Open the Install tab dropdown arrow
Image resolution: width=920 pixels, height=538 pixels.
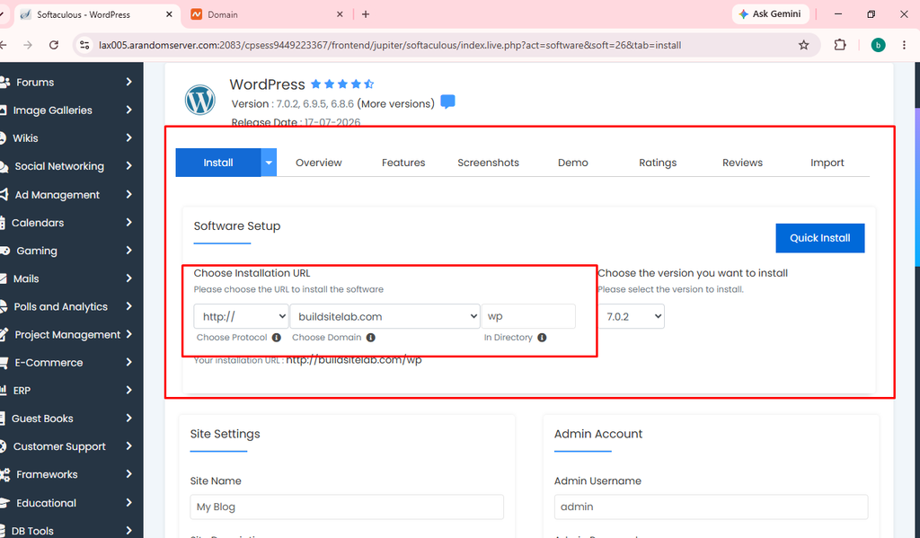tap(269, 163)
